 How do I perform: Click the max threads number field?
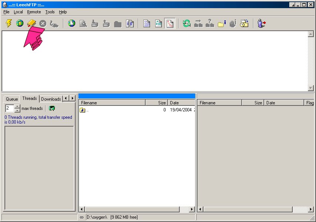[x=10, y=108]
